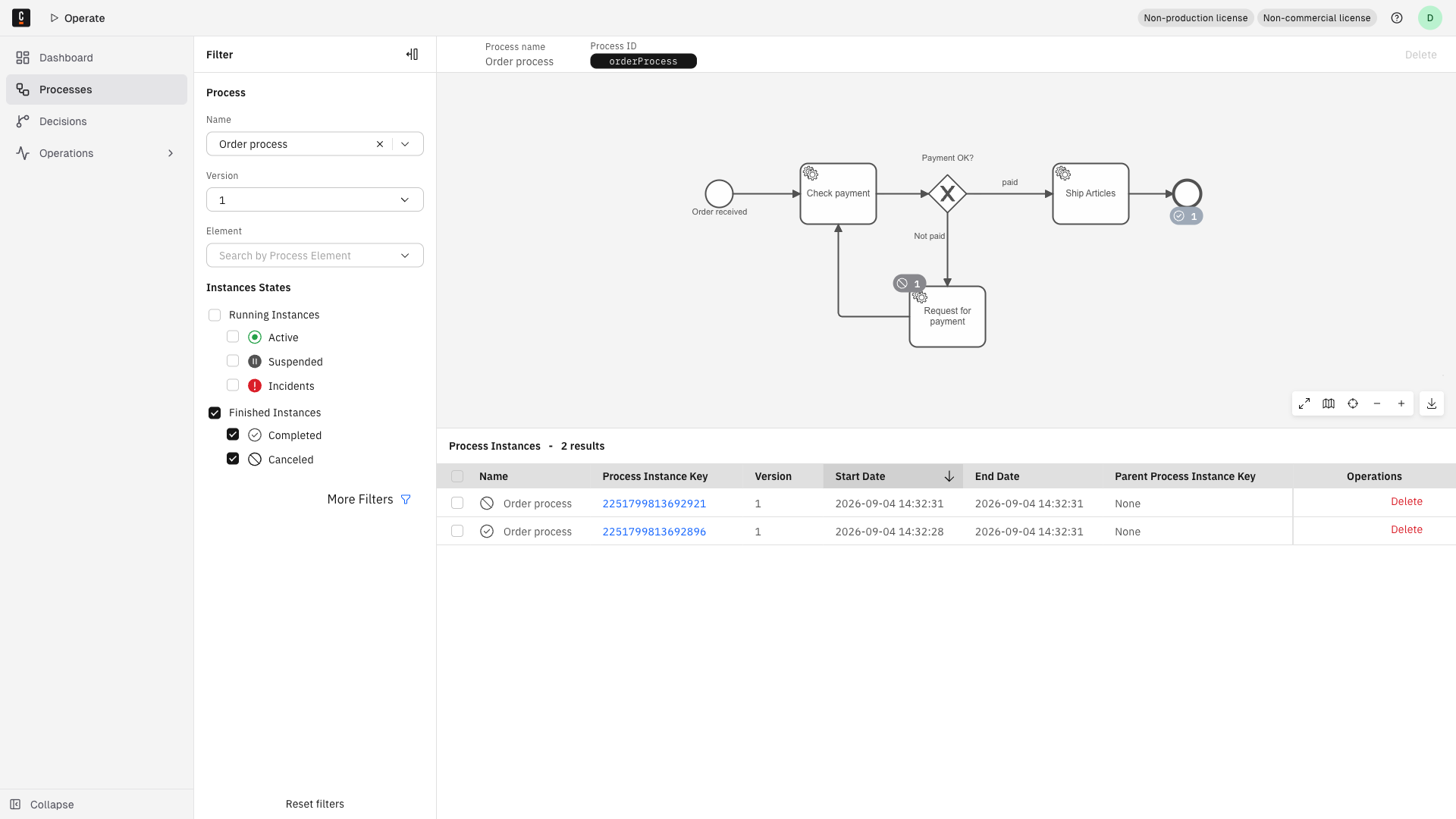This screenshot has width=1456, height=819.
Task: Click the sidebar Collapse icon
Action: coord(15,805)
